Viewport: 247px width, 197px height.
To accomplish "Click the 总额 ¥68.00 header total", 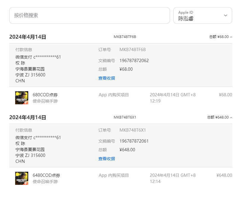I will click(219, 37).
